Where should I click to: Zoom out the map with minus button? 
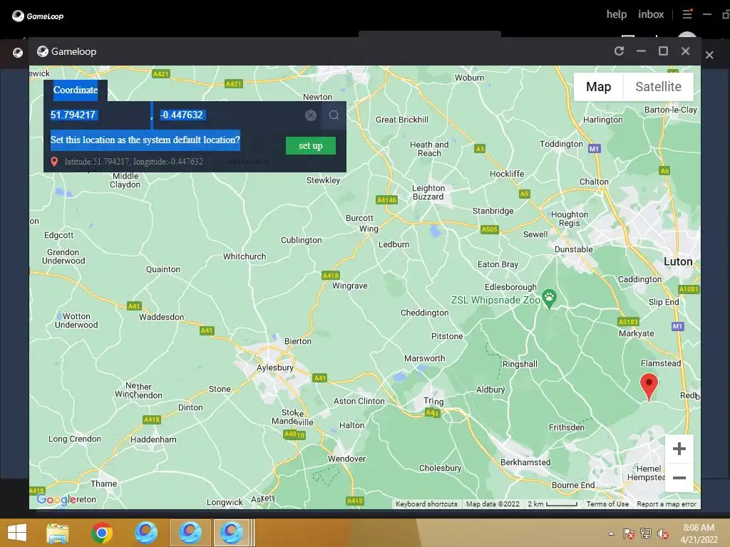679,478
